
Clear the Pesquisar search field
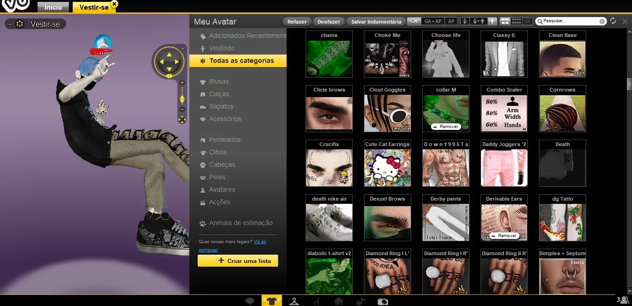pos(602,21)
